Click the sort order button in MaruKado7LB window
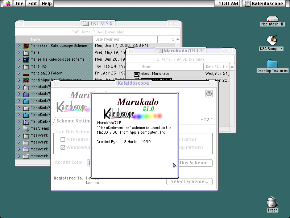The width and height of the screenshot is (290, 218). pos(232,66)
